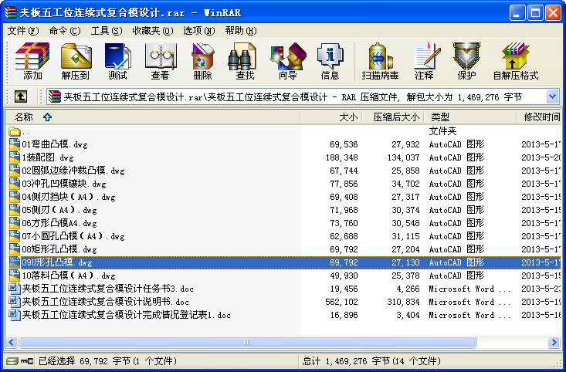Go up one level with arrow button
Viewport: 566px width, 372px height.
click(x=21, y=96)
